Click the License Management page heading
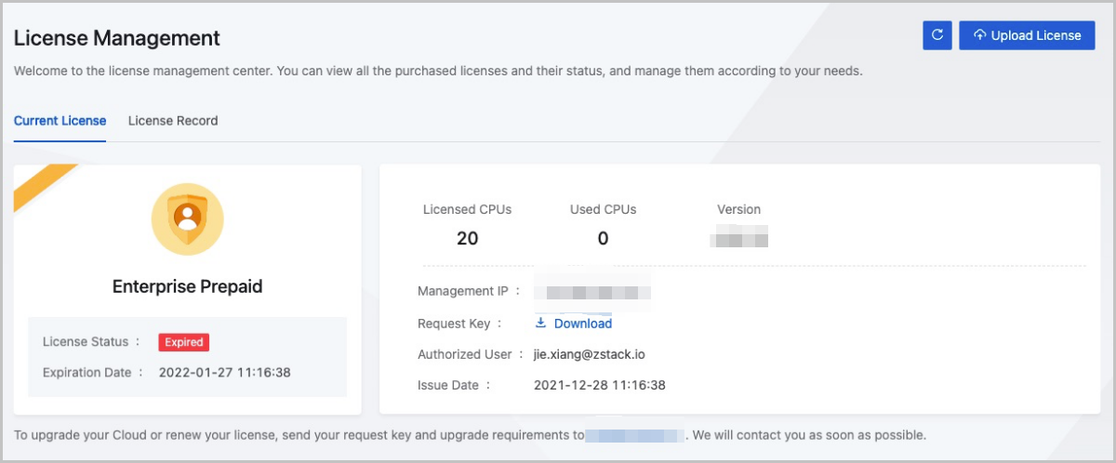Viewport: 1116px width, 463px height. pos(117,38)
